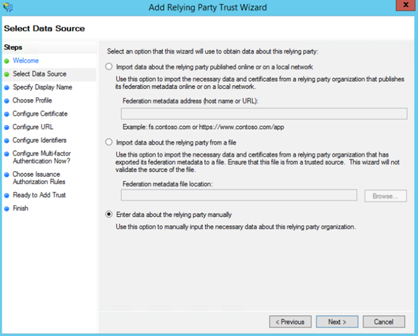The height and width of the screenshot is (336, 418).
Task: Click the Choose Profile step
Action: click(x=32, y=100)
